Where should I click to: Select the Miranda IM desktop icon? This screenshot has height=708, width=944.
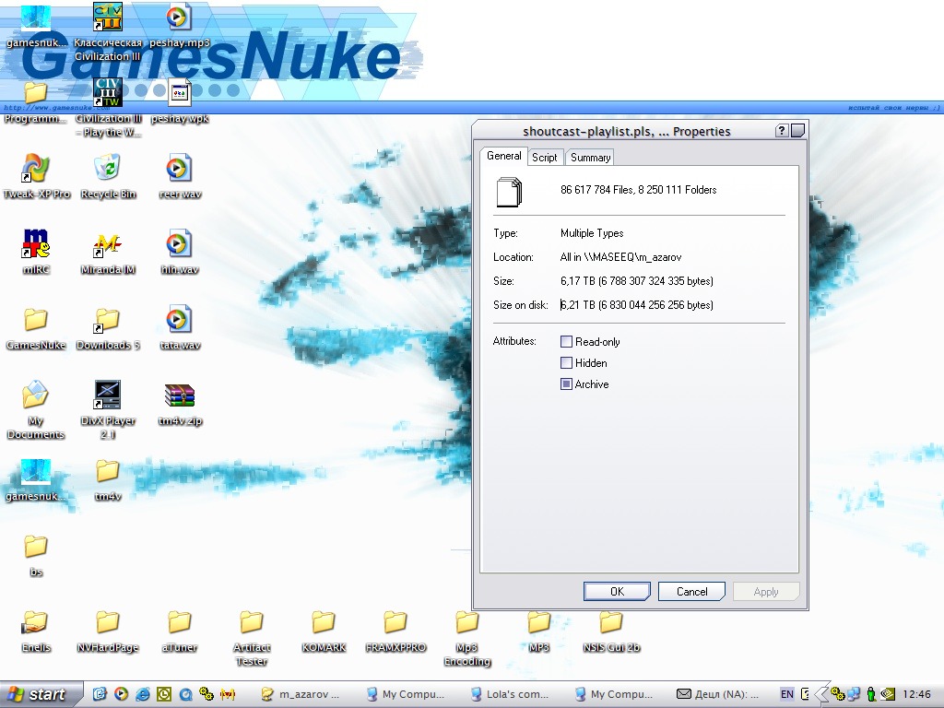click(x=107, y=245)
